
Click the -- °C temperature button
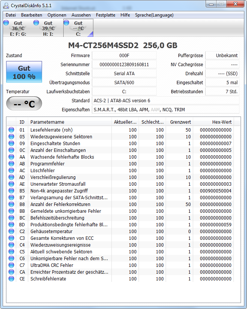pyautogui.click(x=24, y=103)
